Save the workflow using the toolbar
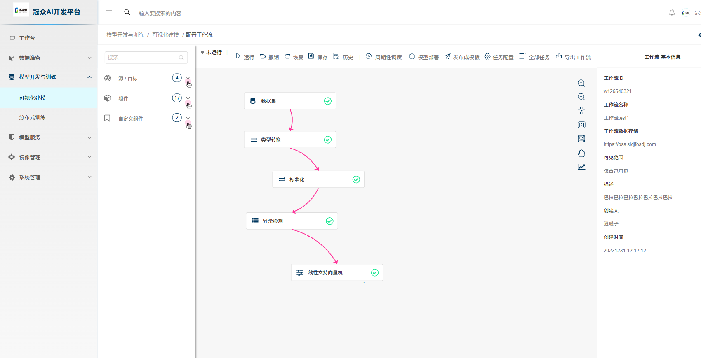This screenshot has width=701, height=358. pos(318,57)
